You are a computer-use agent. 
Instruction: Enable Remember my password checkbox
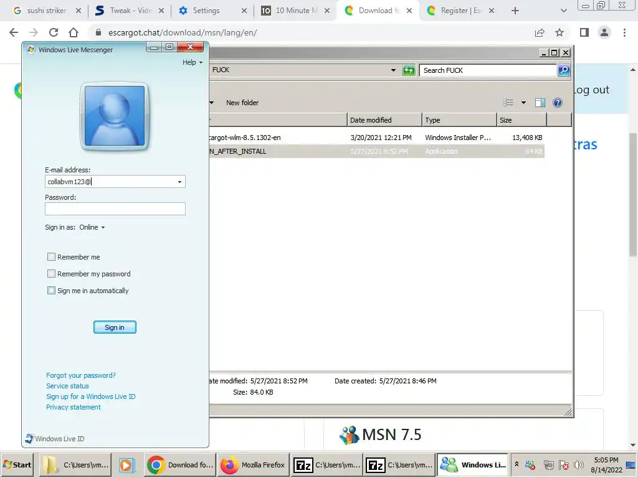(x=51, y=274)
